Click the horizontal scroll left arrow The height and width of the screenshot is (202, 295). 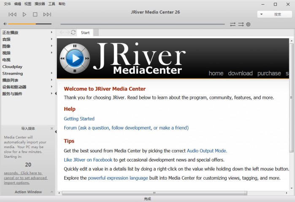coord(59,193)
